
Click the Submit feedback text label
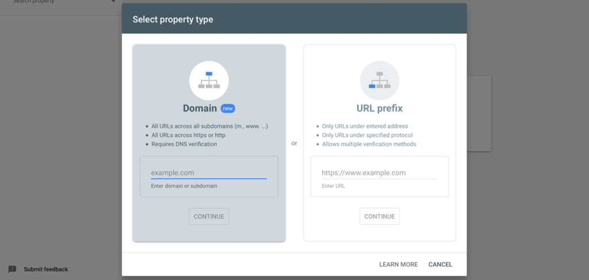(x=46, y=269)
